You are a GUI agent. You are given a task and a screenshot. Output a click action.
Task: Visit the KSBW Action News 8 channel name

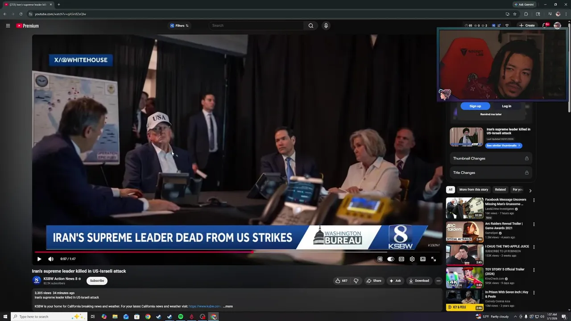61,279
